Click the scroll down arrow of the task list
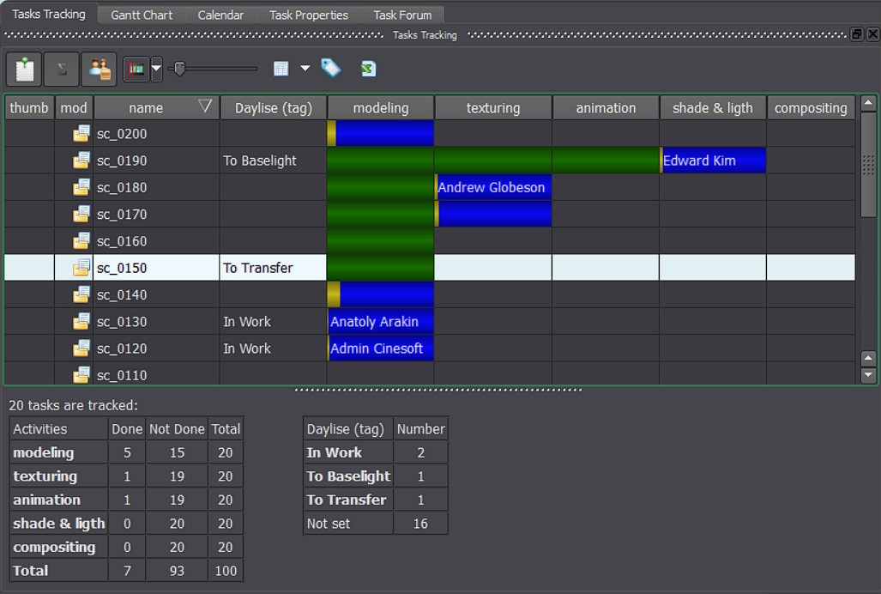This screenshot has width=881, height=594. pyautogui.click(x=868, y=375)
